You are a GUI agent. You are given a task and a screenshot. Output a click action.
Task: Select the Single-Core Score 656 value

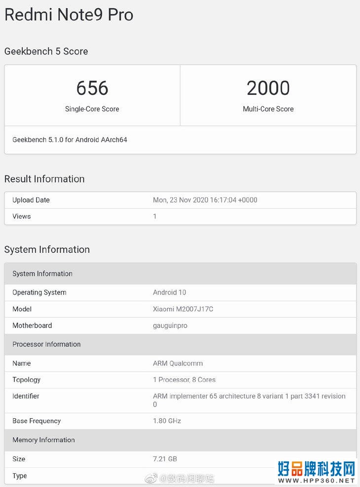(x=92, y=88)
